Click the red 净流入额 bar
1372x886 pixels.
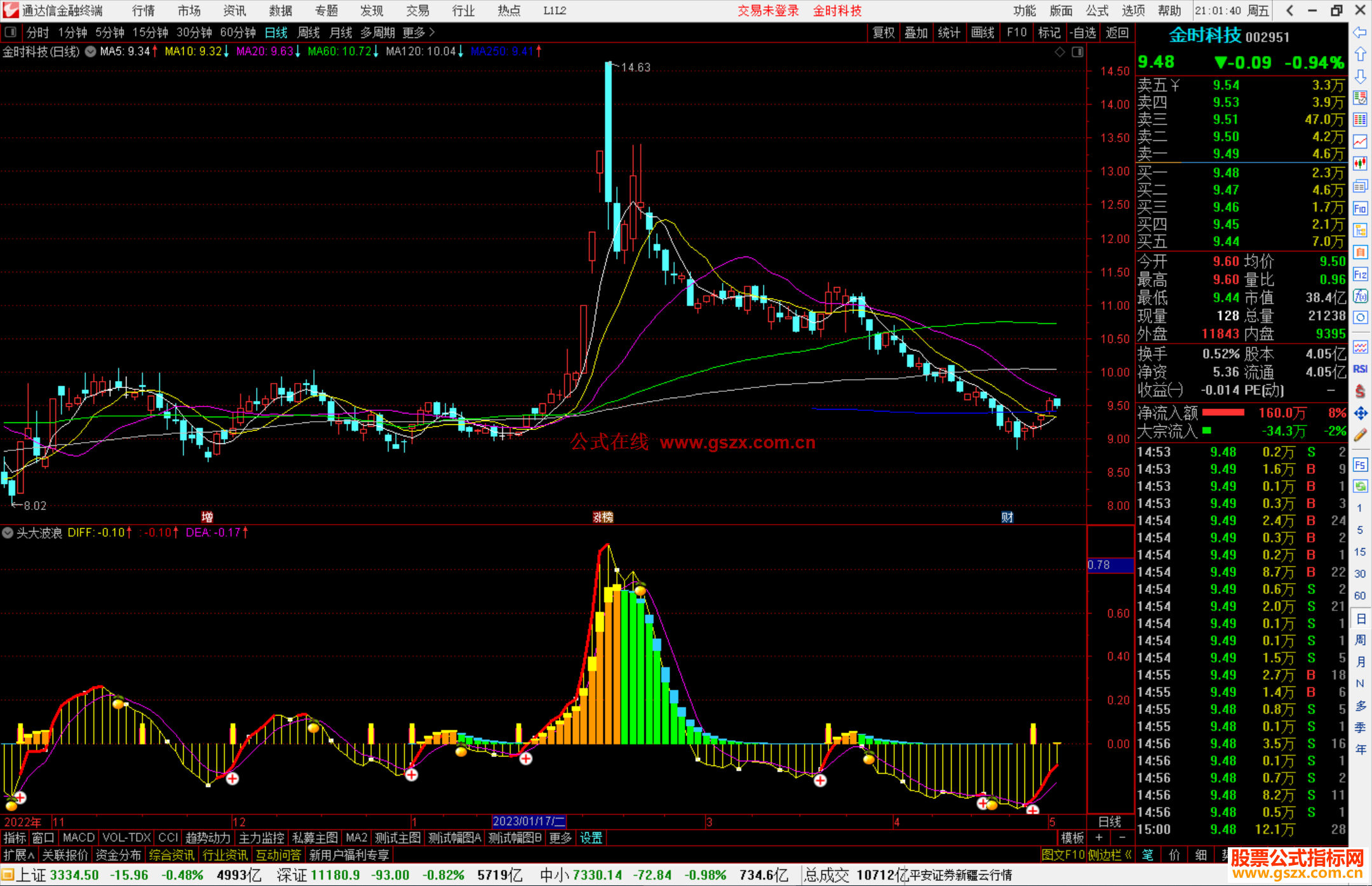coord(1223,413)
